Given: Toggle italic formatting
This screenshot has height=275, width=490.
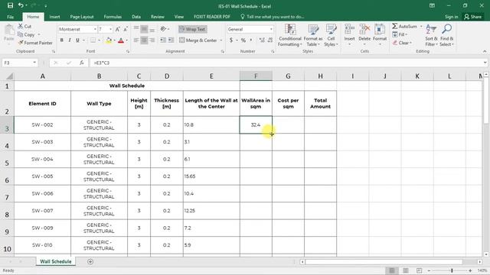Looking at the screenshot, I should (70, 40).
